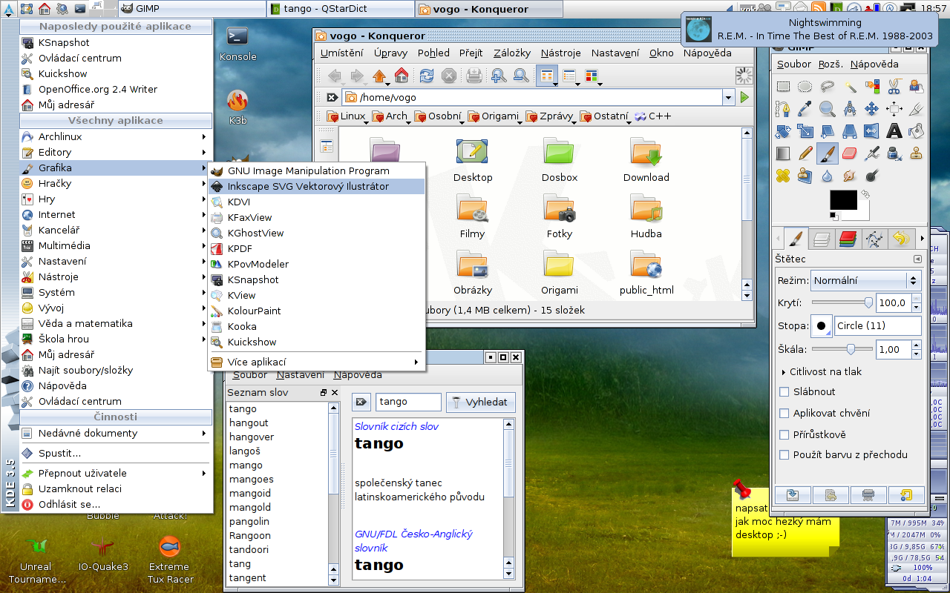Select the Crop knife tool in GIMP
950x593 pixels.
tap(917, 109)
